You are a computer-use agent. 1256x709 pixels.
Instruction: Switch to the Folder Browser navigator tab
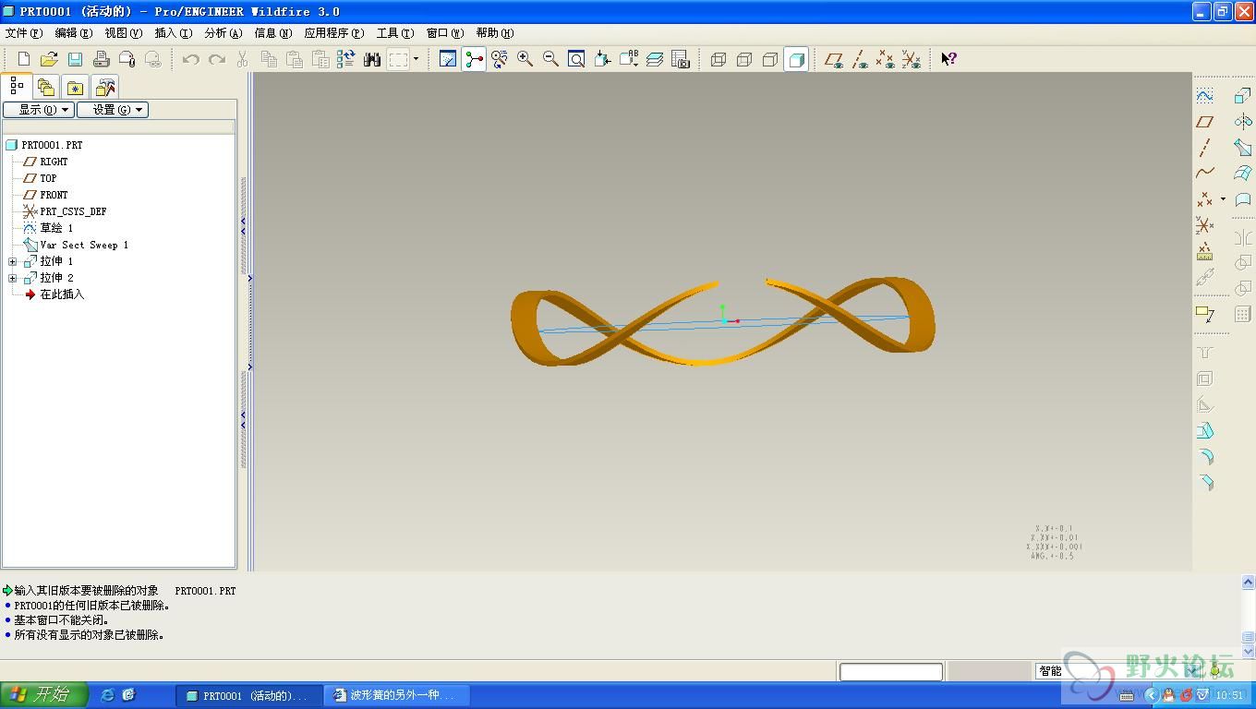[46, 87]
